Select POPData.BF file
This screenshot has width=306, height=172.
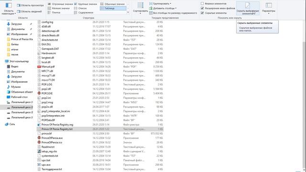click(x=48, y=120)
